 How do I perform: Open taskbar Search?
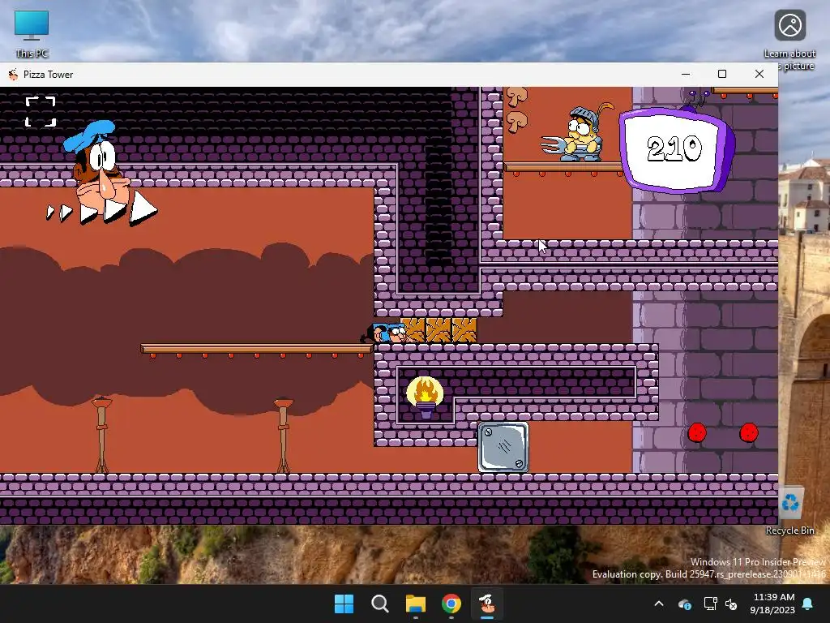coord(379,604)
